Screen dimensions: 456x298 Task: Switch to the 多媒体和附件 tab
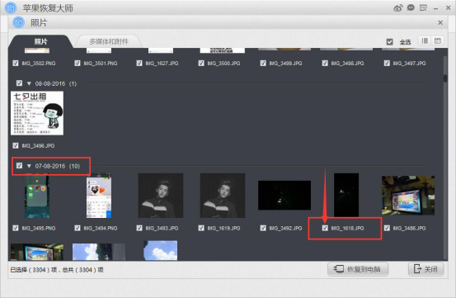[x=109, y=41]
